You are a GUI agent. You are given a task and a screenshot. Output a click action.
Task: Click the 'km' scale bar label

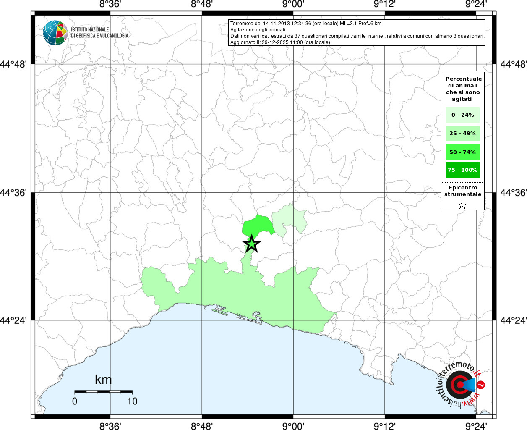pos(103,380)
